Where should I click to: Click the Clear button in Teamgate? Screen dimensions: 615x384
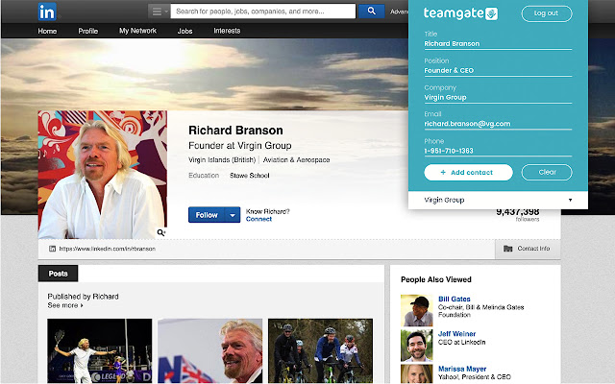(x=547, y=172)
